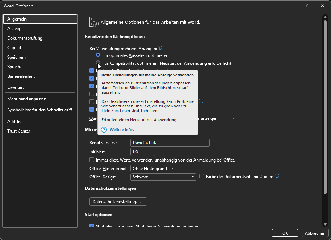Select 'Für optimales Aussehen optimieren' radio button

(x=98, y=55)
